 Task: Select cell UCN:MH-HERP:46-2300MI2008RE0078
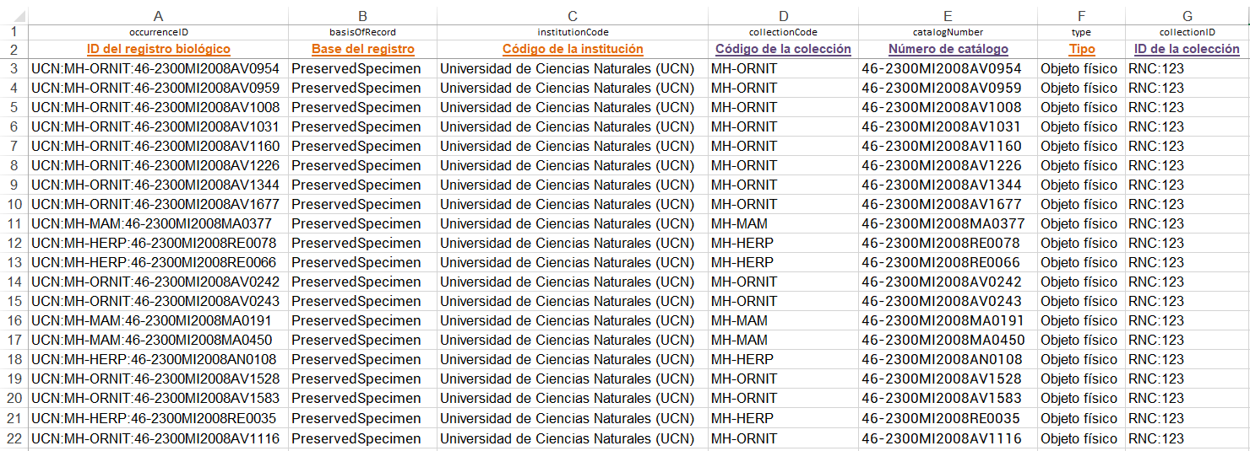click(158, 243)
